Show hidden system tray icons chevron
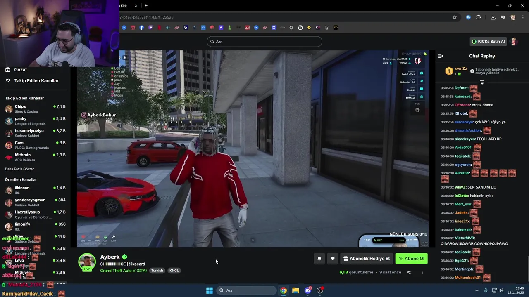Screen dimensions: 529x297 pos(477,290)
